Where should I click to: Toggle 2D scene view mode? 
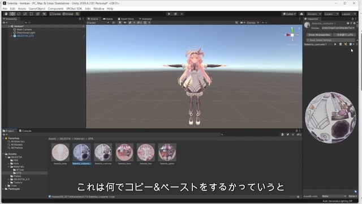point(113,23)
